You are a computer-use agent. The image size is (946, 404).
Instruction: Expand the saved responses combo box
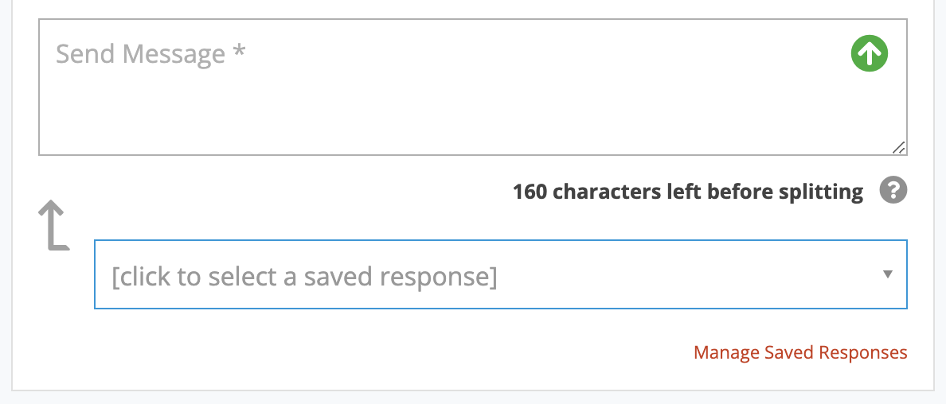click(500, 274)
